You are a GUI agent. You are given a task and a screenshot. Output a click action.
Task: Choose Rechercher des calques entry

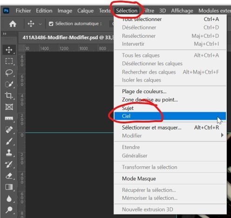coord(170,72)
